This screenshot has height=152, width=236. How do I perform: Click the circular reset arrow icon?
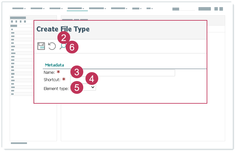[x=52, y=46]
